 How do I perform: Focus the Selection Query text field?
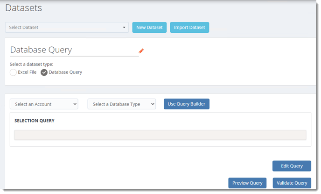coord(160,135)
